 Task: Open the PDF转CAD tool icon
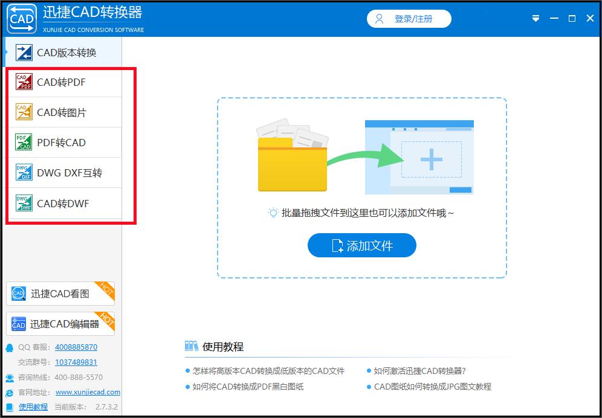pyautogui.click(x=24, y=142)
